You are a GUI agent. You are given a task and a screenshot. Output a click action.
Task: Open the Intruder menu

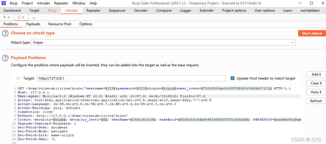[x=43, y=3]
